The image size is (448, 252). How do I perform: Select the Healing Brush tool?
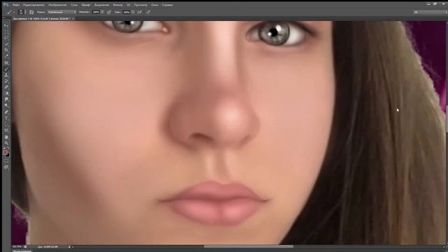6,62
